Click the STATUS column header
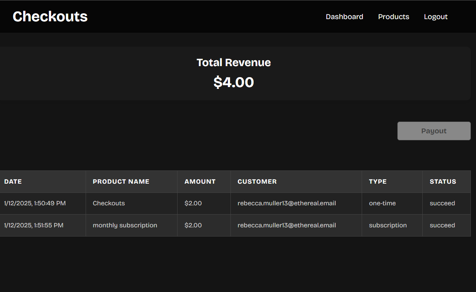This screenshot has height=292, width=476. pyautogui.click(x=443, y=181)
